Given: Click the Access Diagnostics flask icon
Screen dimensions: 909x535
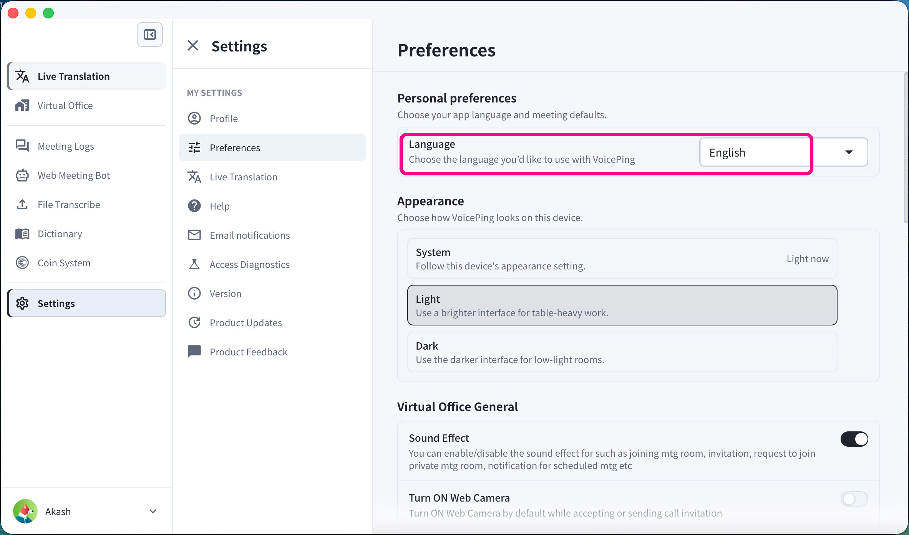Looking at the screenshot, I should 194,264.
